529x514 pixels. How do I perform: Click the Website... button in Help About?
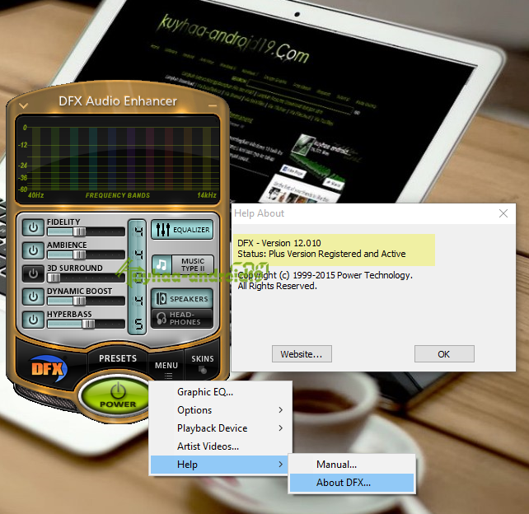click(x=302, y=354)
